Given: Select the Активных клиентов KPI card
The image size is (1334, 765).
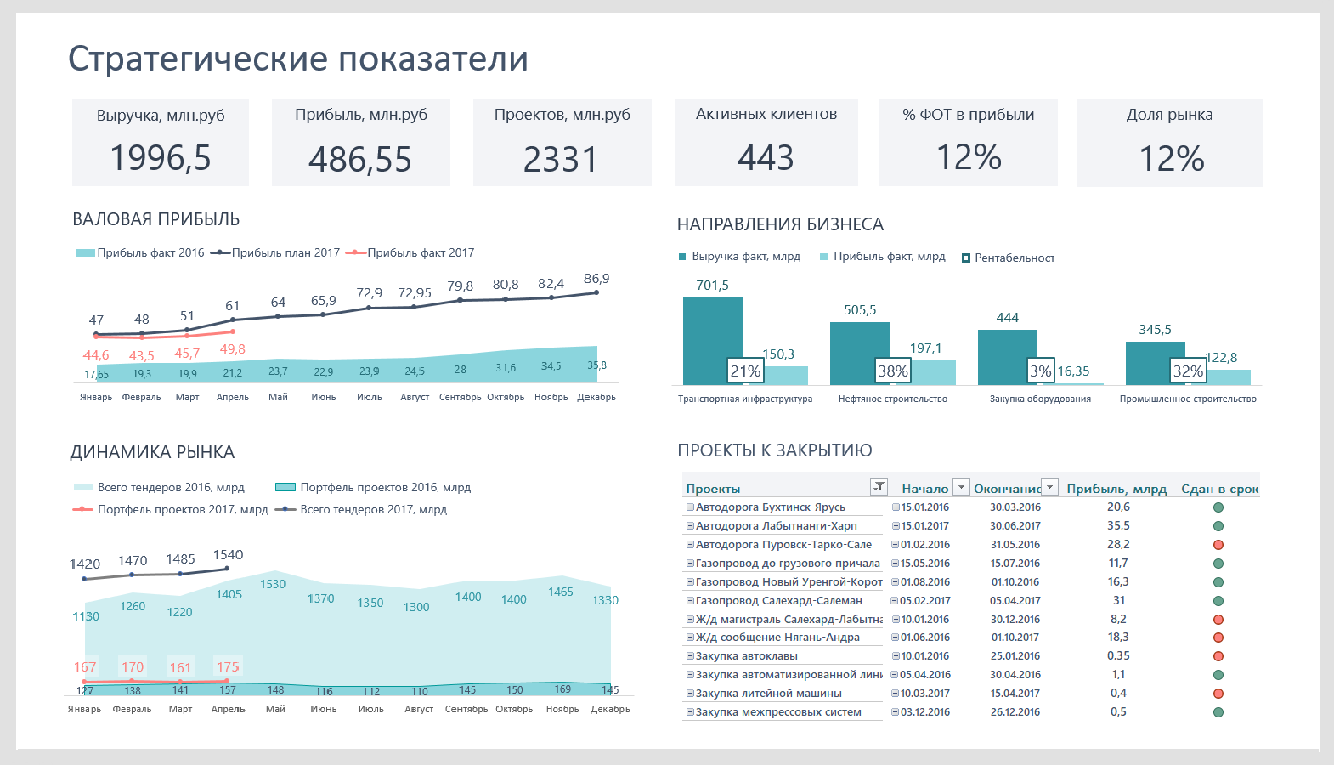Looking at the screenshot, I should 766,142.
